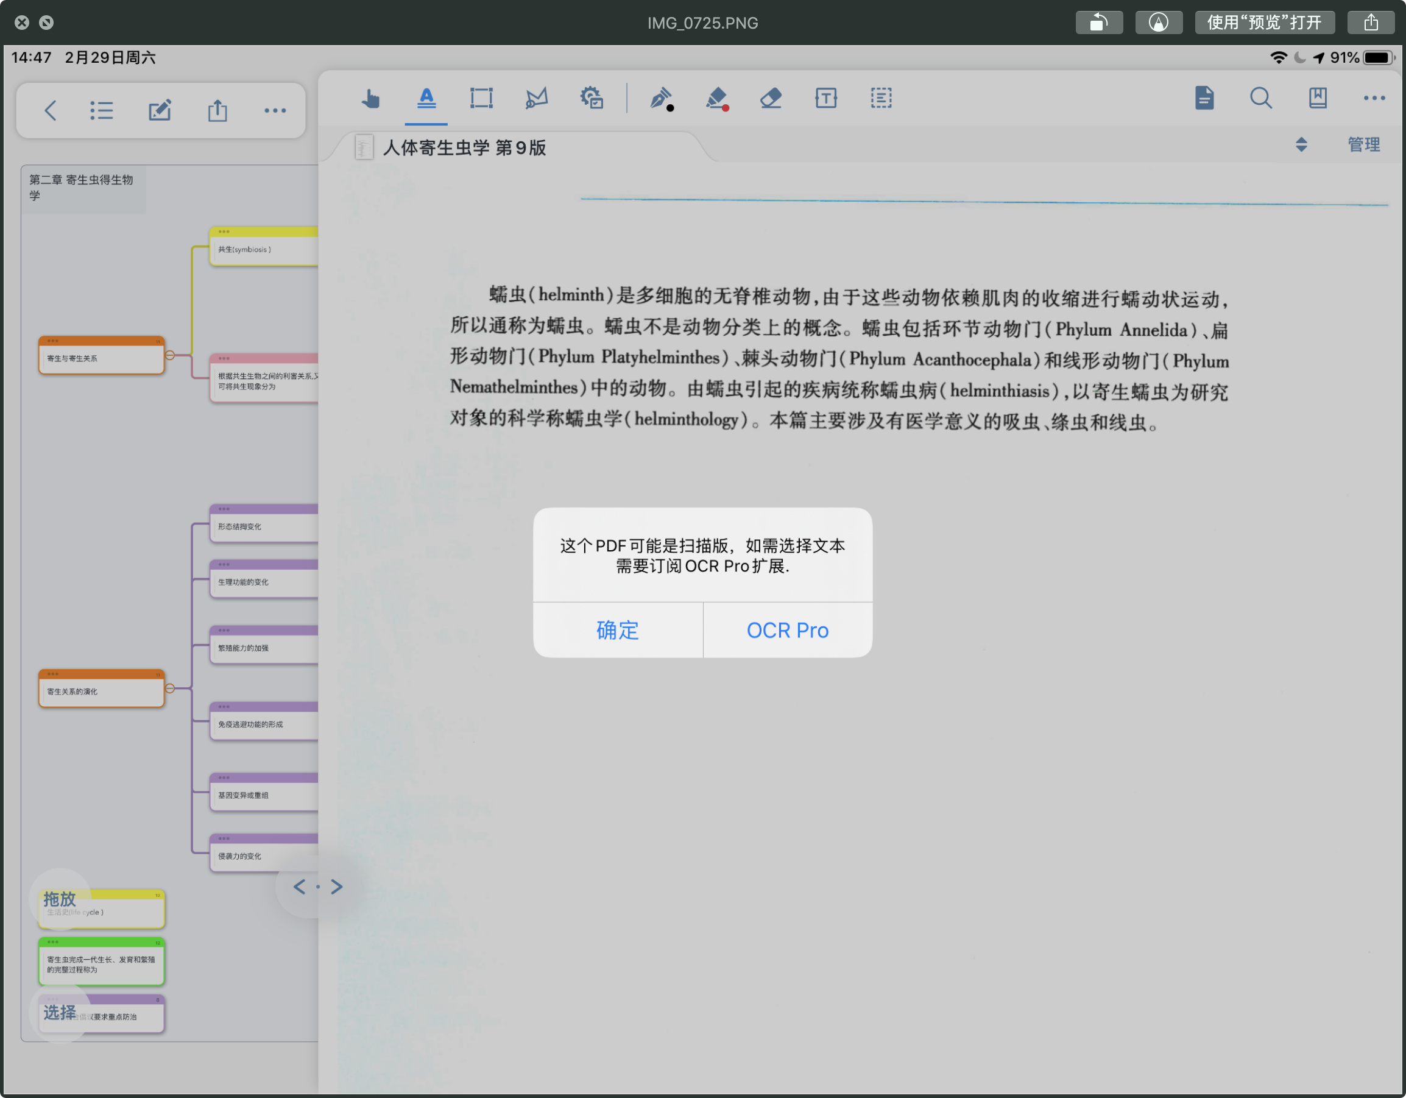Open search in the document
The height and width of the screenshot is (1098, 1406).
point(1260,99)
